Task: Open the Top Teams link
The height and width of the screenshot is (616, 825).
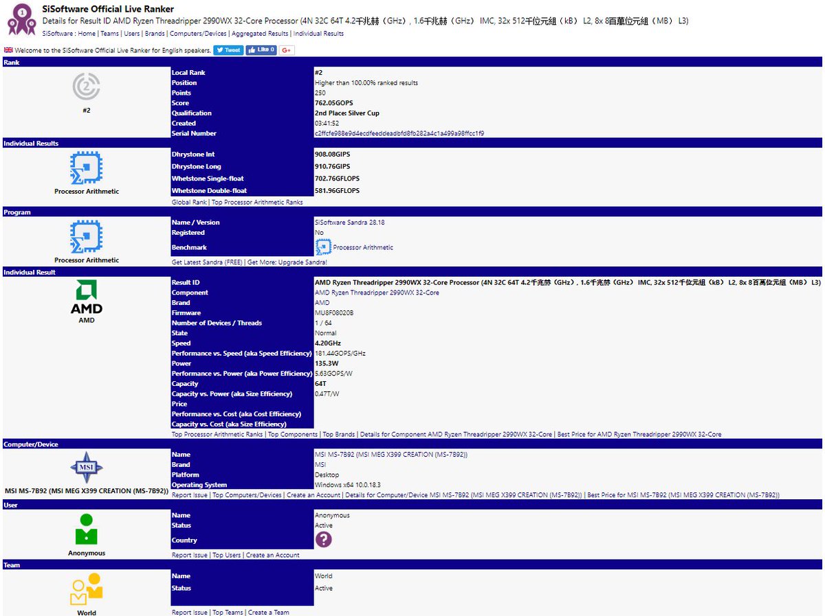Action: (228, 613)
